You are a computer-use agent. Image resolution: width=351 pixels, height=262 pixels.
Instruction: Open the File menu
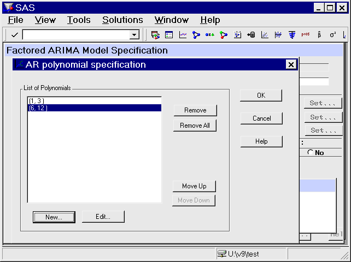tap(15, 20)
